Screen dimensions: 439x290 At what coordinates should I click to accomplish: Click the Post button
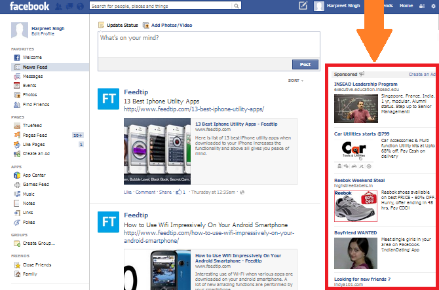pyautogui.click(x=305, y=64)
